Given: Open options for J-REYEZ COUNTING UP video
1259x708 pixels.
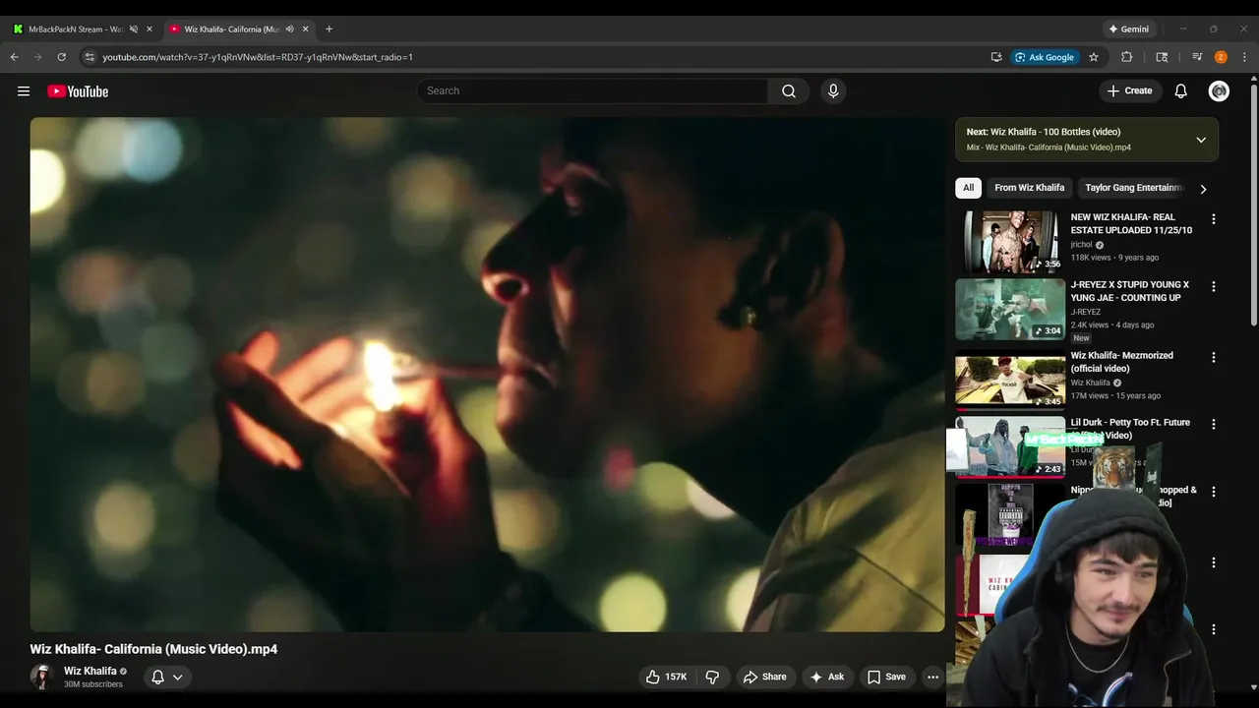Looking at the screenshot, I should click(x=1213, y=286).
